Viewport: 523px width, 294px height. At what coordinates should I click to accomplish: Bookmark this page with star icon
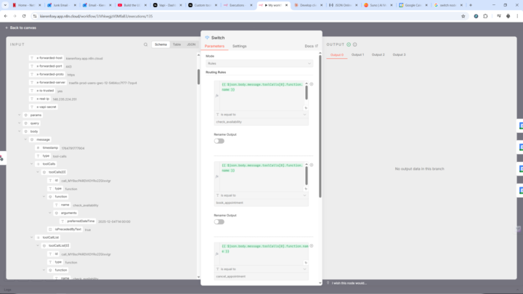(x=463, y=16)
